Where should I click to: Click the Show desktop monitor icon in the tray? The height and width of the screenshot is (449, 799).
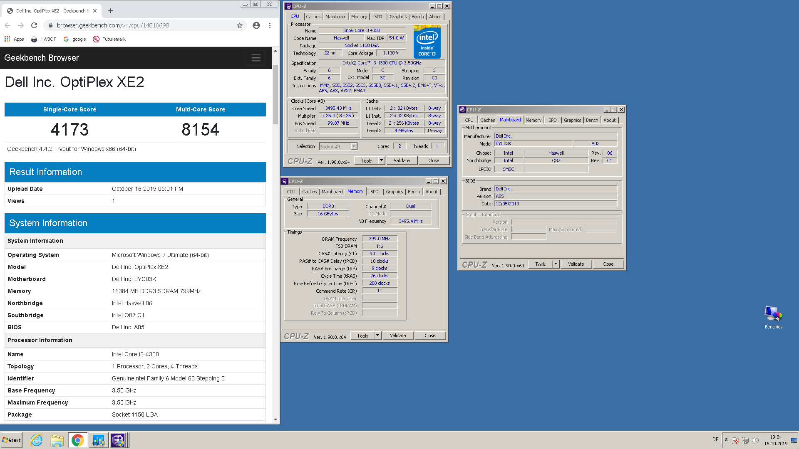(794, 440)
